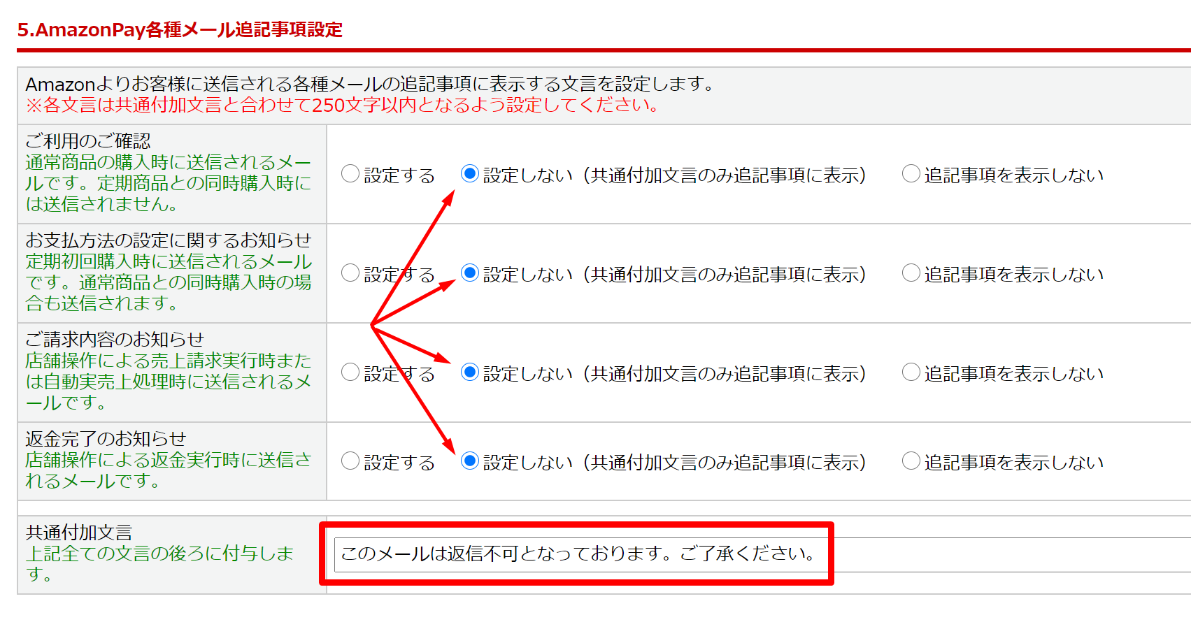Select 追記事項を表示しない for 返金完了のお知らせ
Screen dimensions: 1191x622
911,461
